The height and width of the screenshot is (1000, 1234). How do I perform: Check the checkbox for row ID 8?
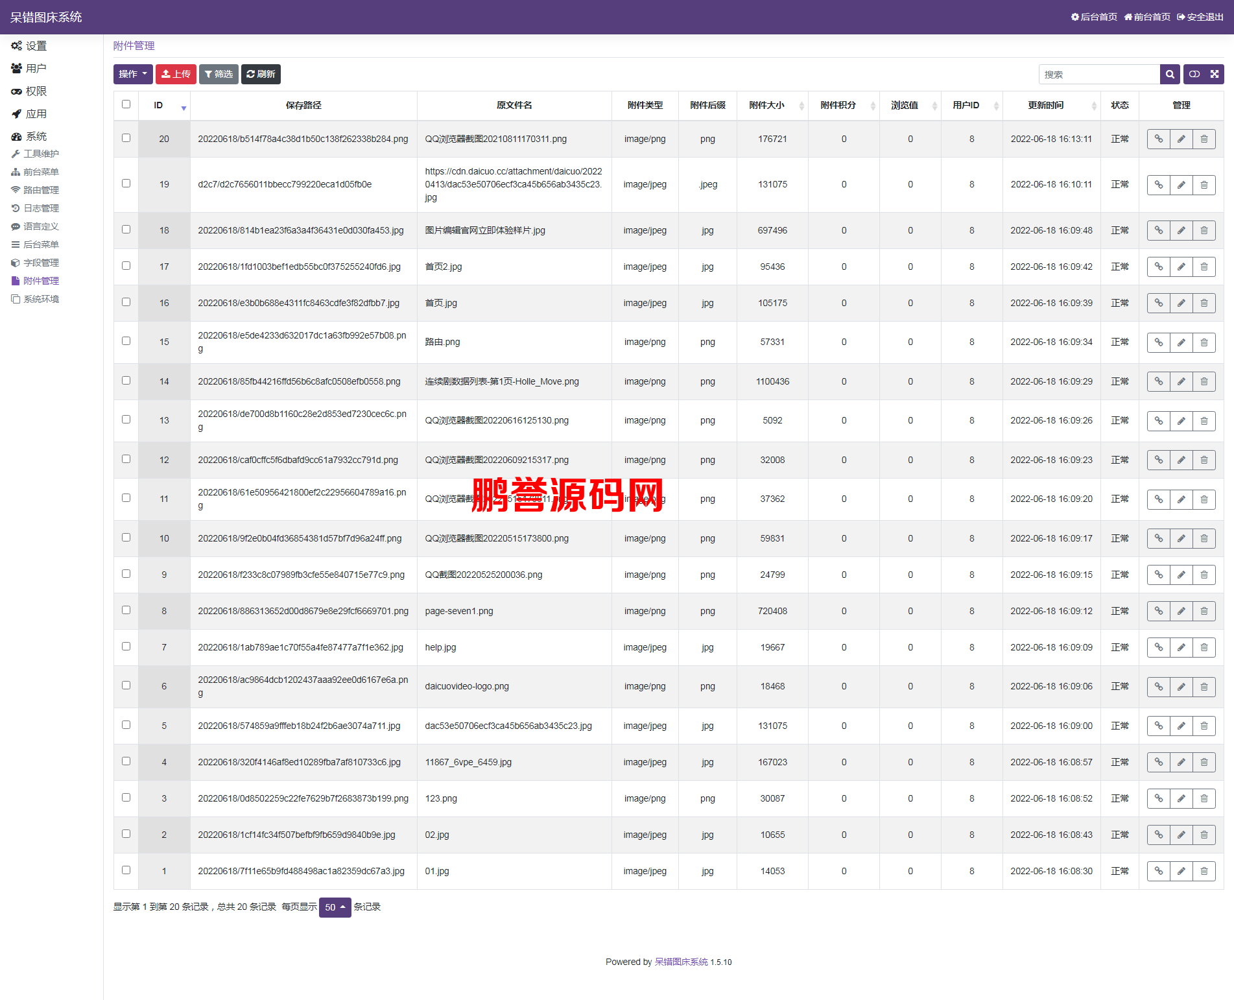[126, 610]
